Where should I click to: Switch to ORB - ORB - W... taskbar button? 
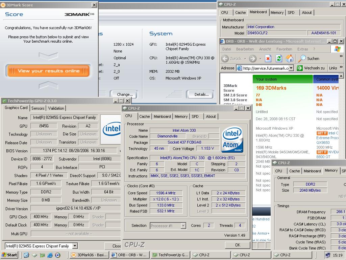click(x=130, y=255)
